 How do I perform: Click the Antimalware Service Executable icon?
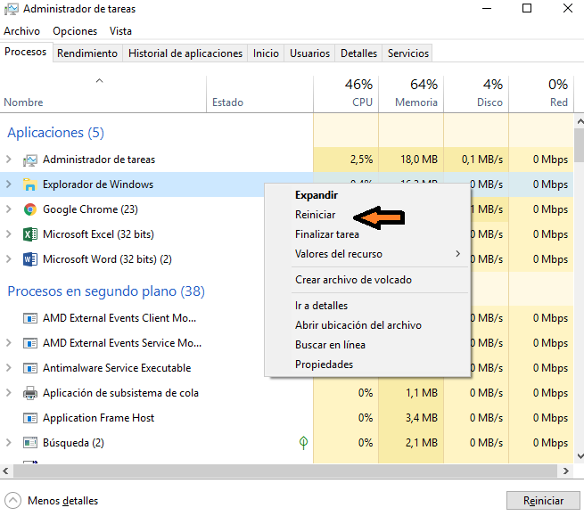coord(29,368)
